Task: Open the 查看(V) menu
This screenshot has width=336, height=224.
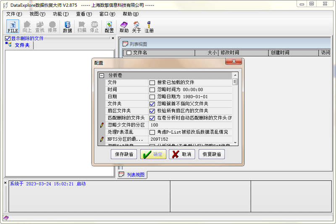Action: pos(84,14)
